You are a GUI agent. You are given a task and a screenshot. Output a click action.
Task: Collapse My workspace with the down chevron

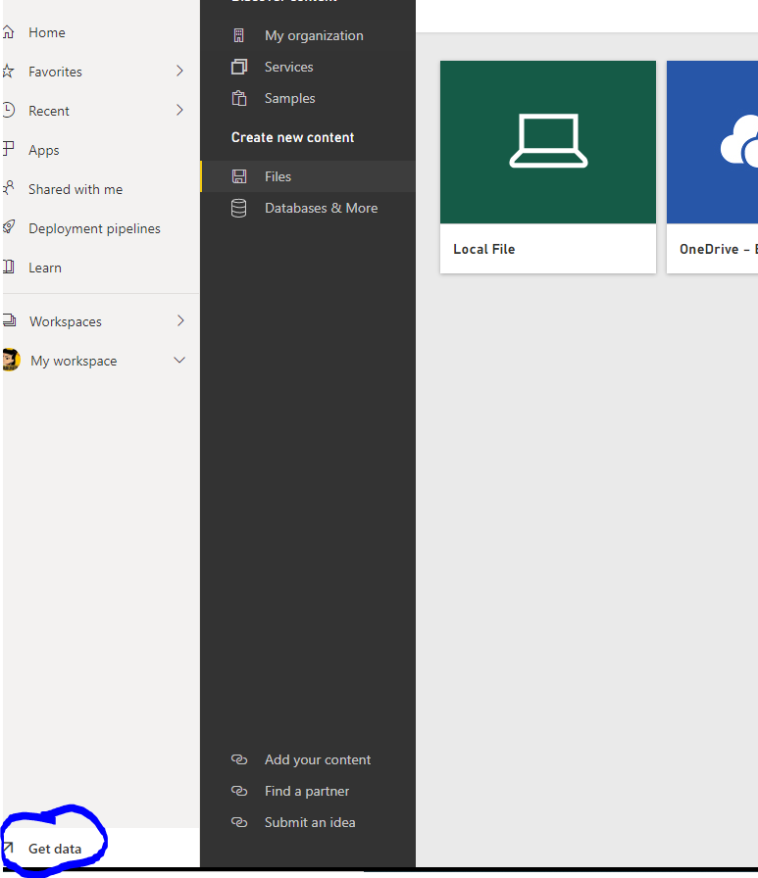pyautogui.click(x=179, y=360)
